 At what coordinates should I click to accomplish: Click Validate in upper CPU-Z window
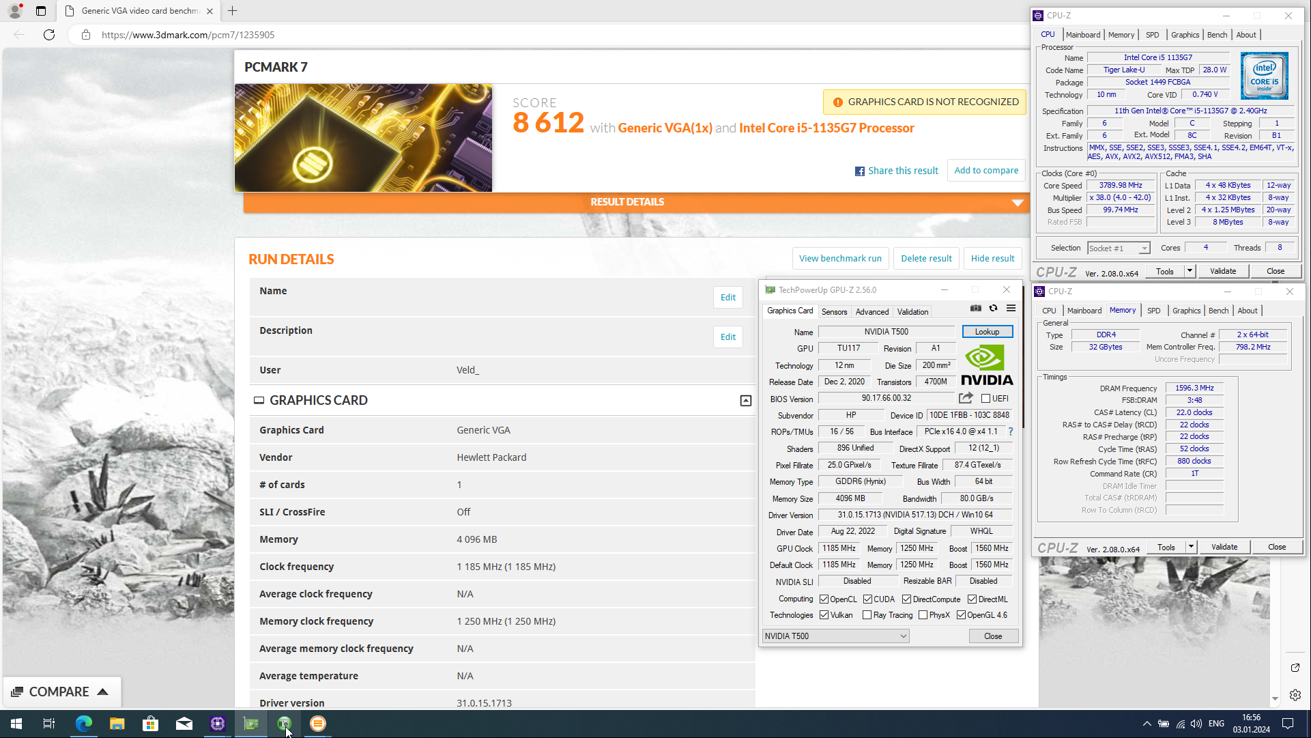coord(1223,271)
